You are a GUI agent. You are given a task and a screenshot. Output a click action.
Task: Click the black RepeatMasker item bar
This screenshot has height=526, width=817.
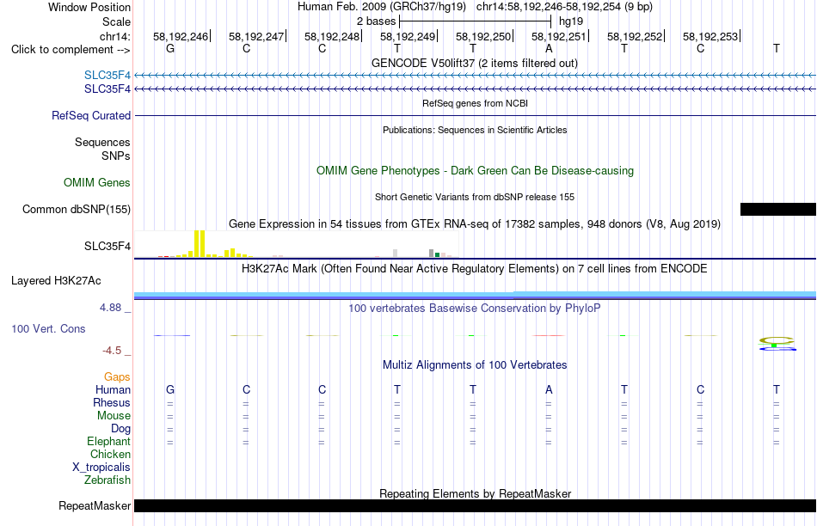point(476,505)
